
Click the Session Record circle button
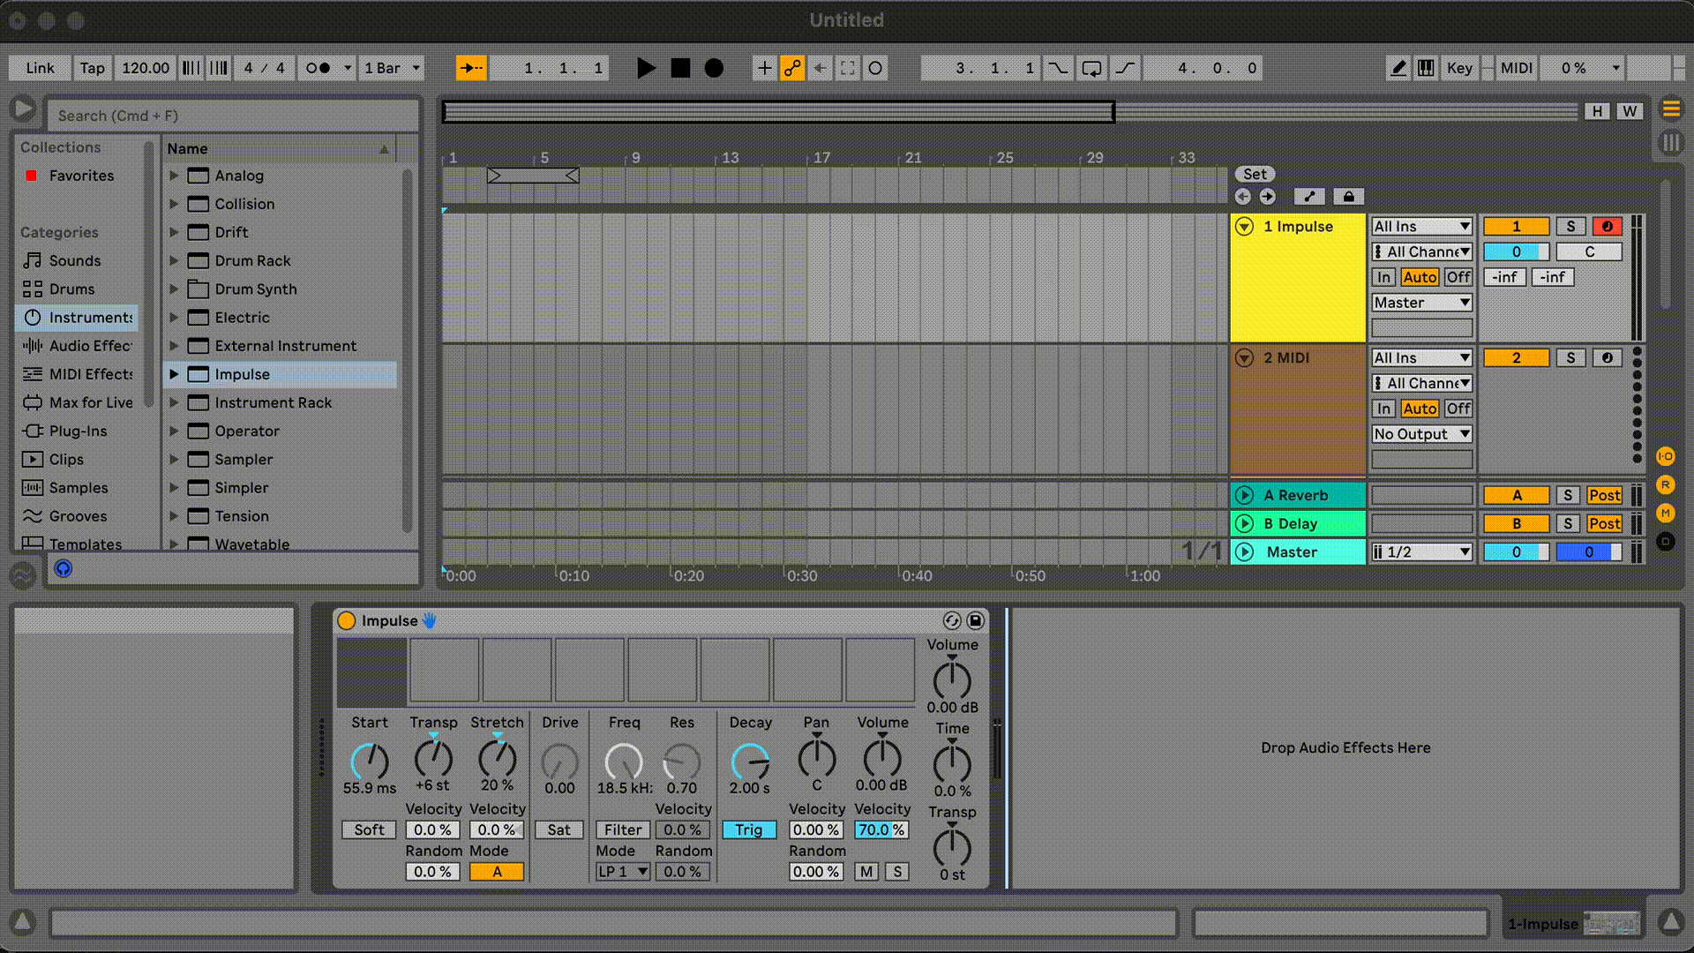875,68
